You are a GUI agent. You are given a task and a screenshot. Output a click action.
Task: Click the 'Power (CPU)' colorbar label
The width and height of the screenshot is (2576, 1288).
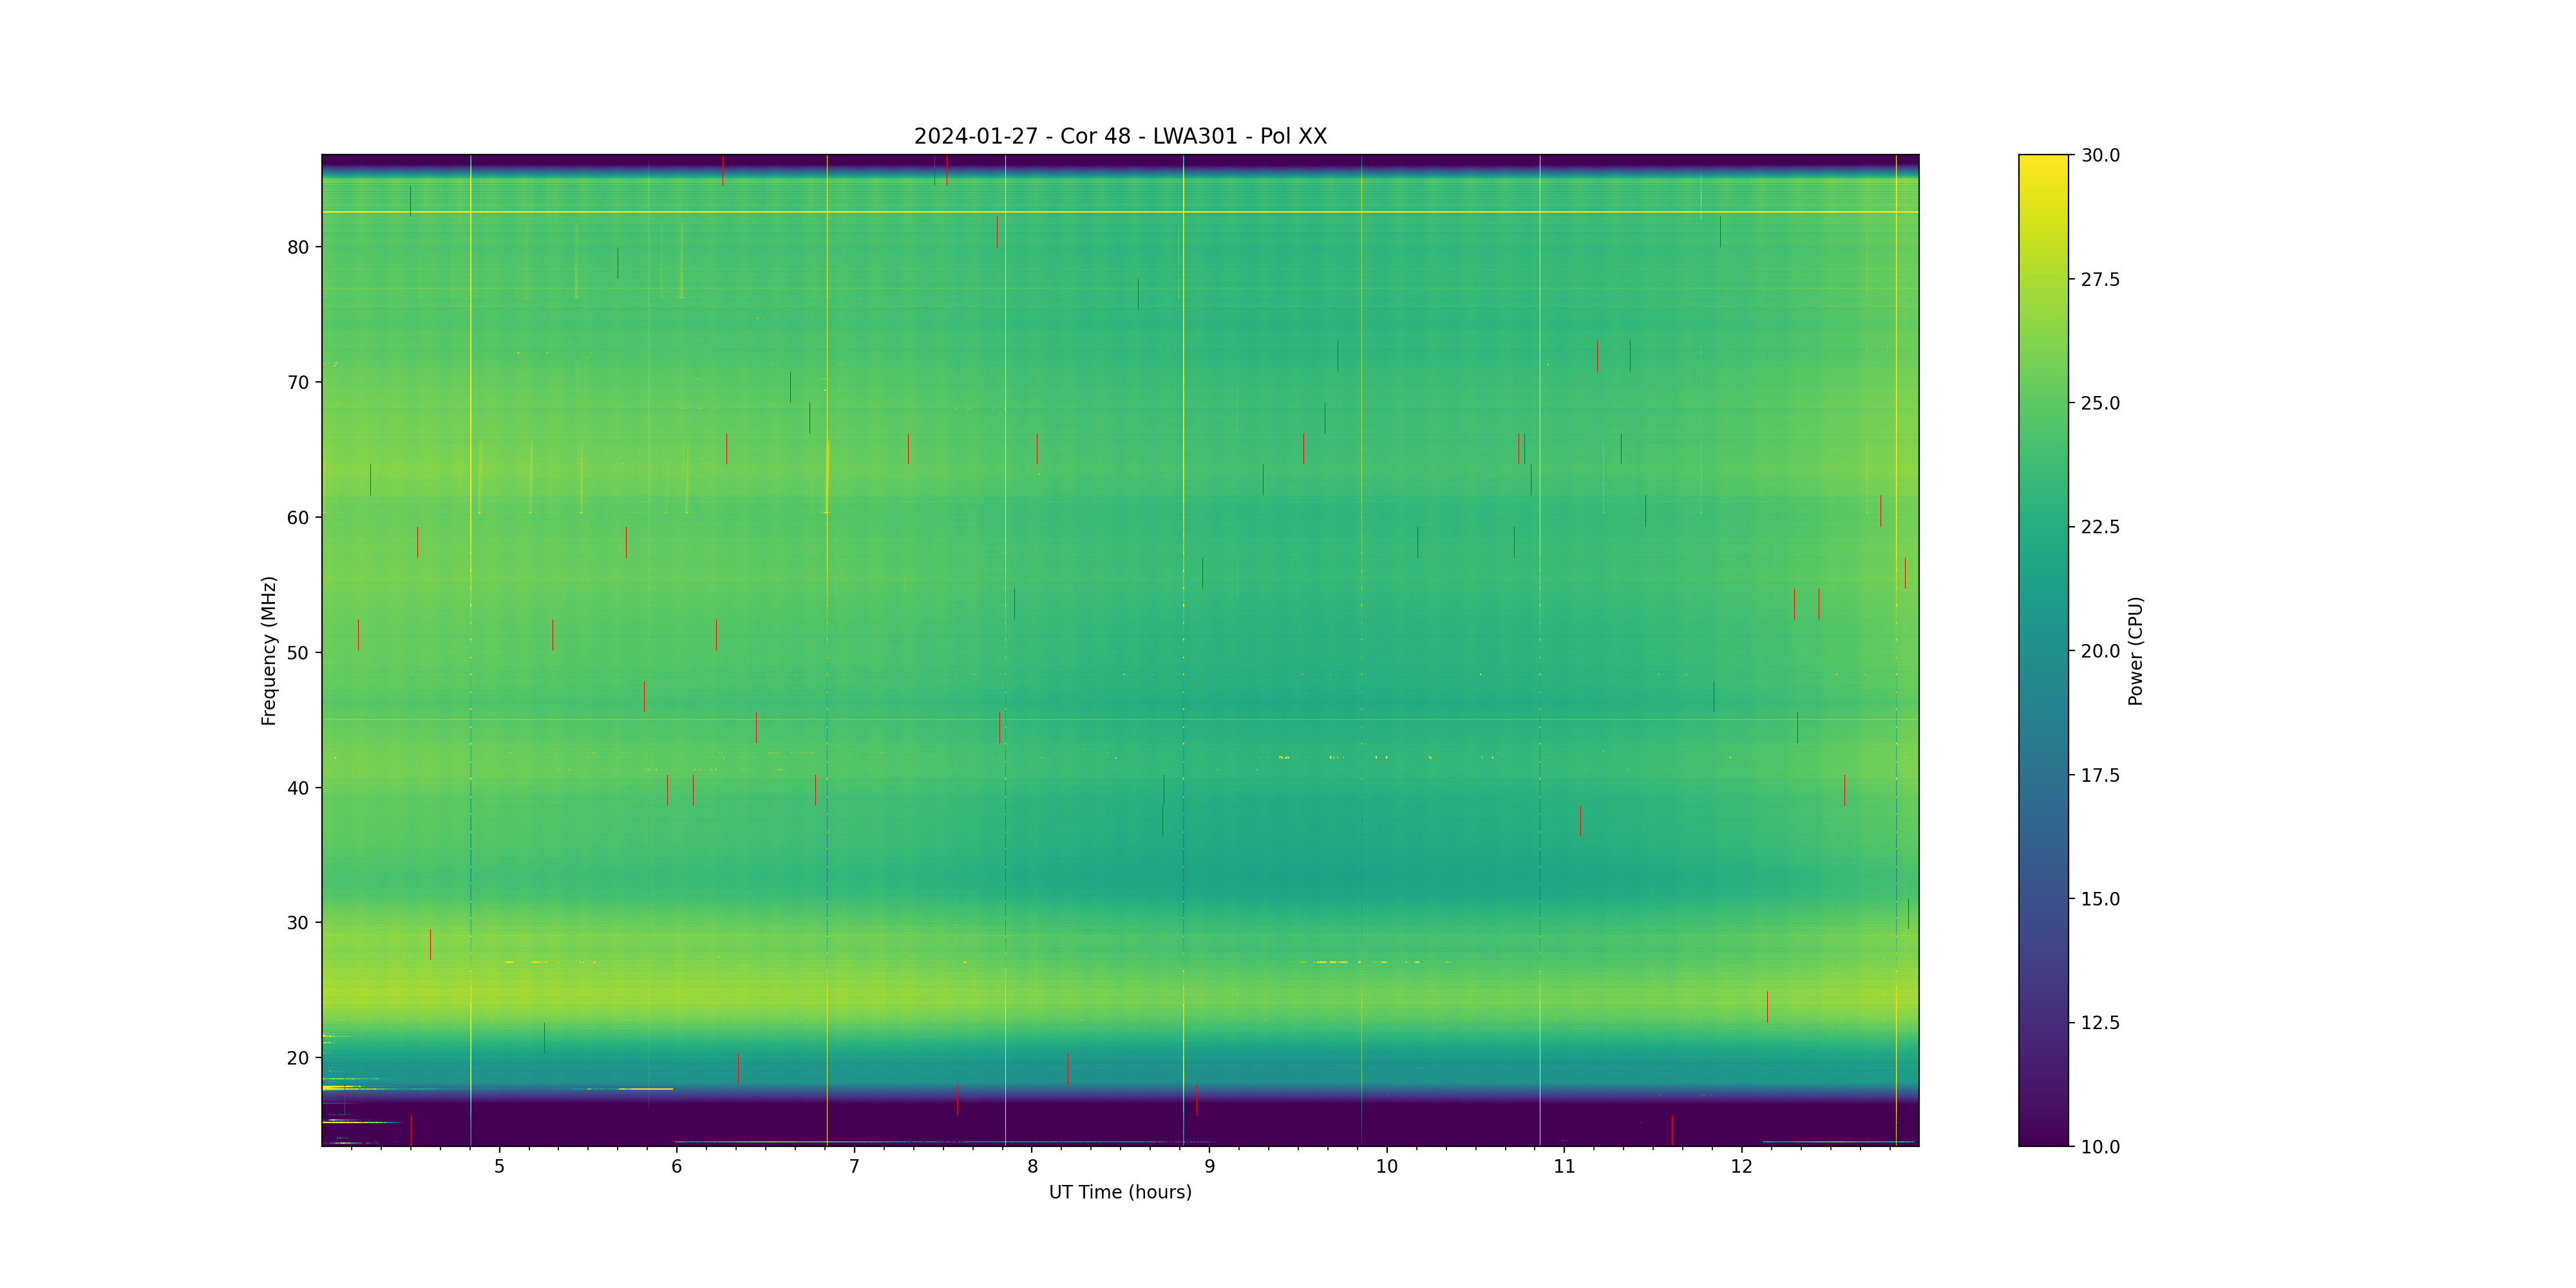pos(2135,650)
